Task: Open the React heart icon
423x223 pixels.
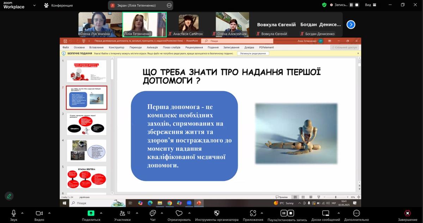Action: pyautogui.click(x=179, y=213)
